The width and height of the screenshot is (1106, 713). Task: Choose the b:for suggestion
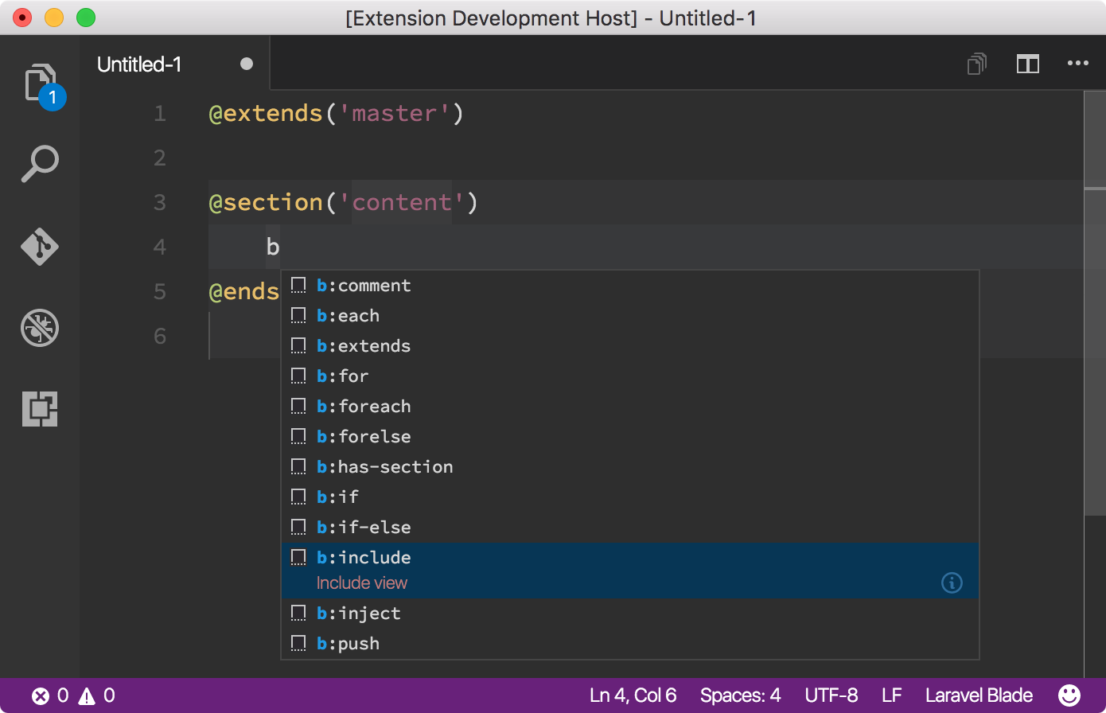point(630,376)
